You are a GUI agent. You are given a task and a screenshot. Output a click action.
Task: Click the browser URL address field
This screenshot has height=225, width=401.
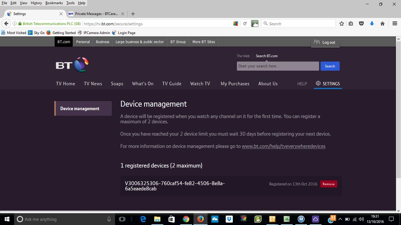[157, 24]
